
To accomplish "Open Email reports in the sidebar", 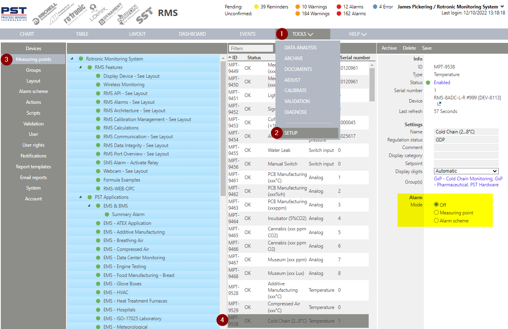I will click(34, 178).
